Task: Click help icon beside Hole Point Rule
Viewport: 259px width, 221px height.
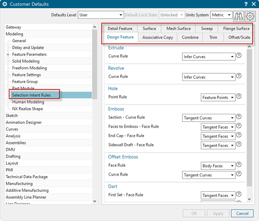Action: coord(239,97)
